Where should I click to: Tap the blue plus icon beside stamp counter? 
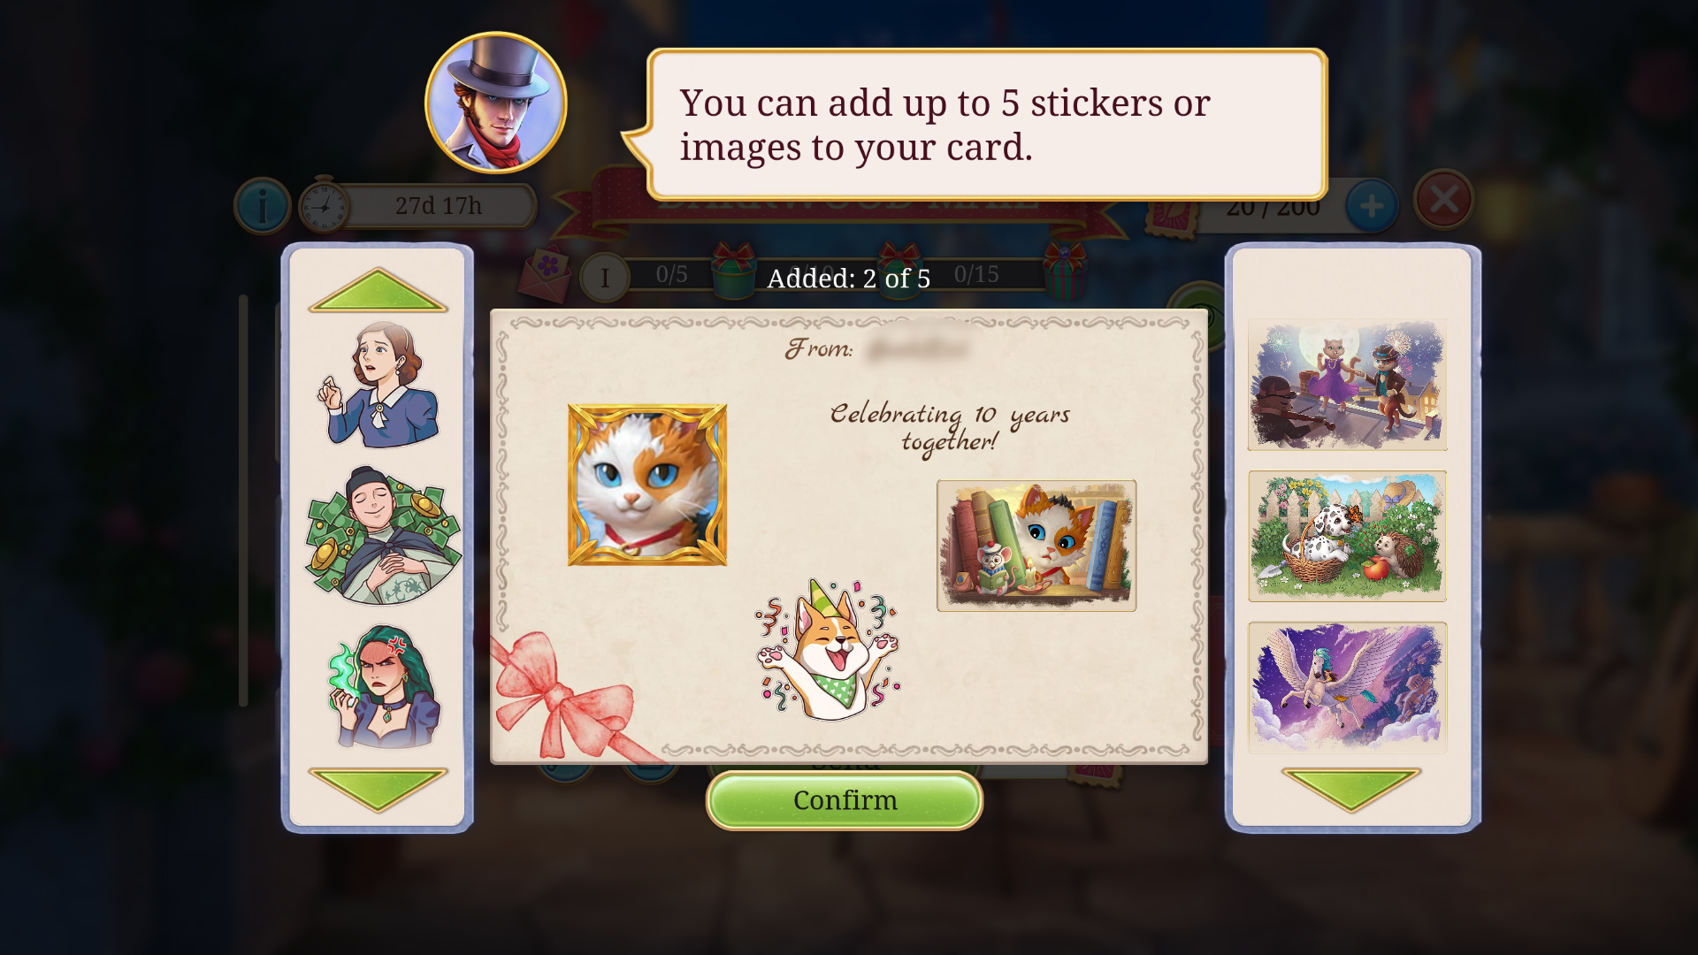pos(1372,206)
